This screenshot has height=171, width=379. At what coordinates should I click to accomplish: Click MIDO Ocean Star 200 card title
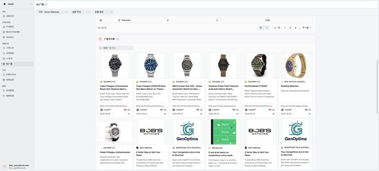point(187,87)
